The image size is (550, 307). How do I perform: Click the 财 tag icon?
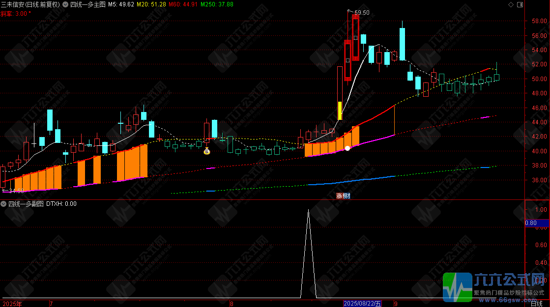347,195
